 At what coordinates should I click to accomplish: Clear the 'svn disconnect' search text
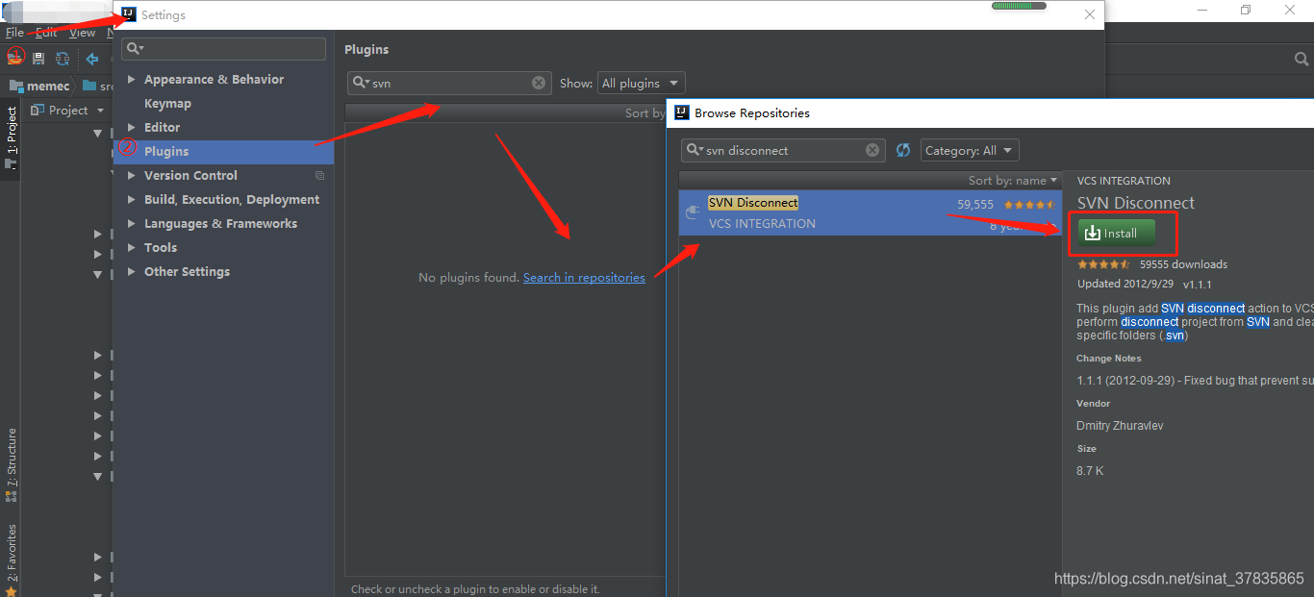(872, 150)
